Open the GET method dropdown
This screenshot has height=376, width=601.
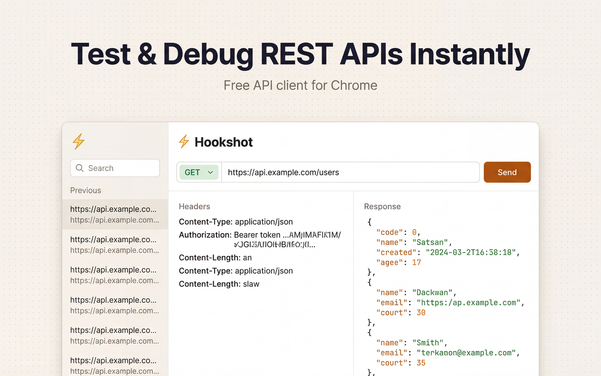pos(199,172)
